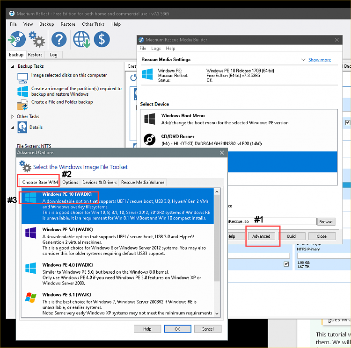The width and height of the screenshot is (351, 348).
Task: Click the dollar sign purchase icon
Action: pos(102,39)
